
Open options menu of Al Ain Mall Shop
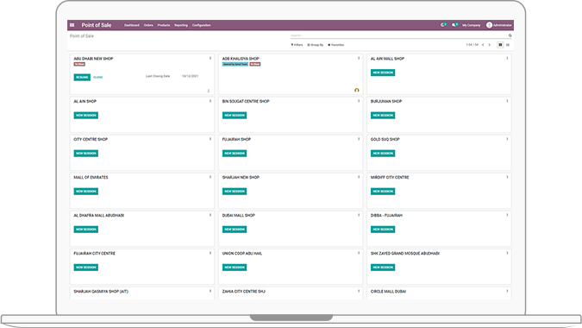[507, 59]
